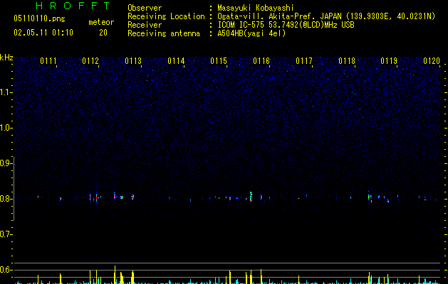Click the 'Receiving Location' field label
The width and height of the screenshot is (448, 284).
tap(166, 16)
